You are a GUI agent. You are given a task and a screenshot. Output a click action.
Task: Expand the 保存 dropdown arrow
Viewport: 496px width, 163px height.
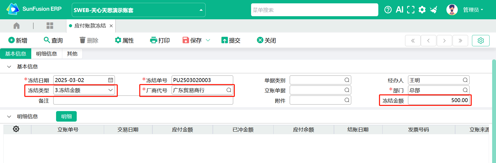pos(208,40)
